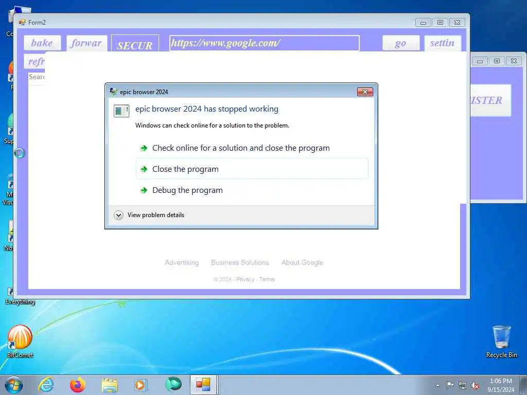527x395 pixels.
Task: Select the Recycle Bin desktop icon
Action: tap(501, 342)
